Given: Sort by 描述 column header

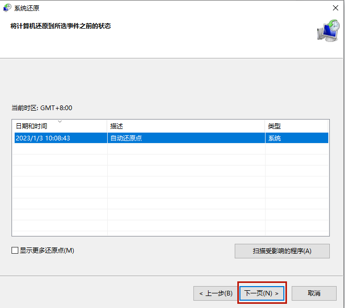Looking at the screenshot, I should (x=186, y=126).
